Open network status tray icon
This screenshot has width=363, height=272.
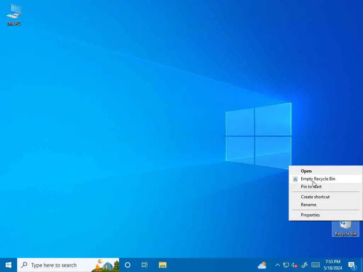pos(286,265)
